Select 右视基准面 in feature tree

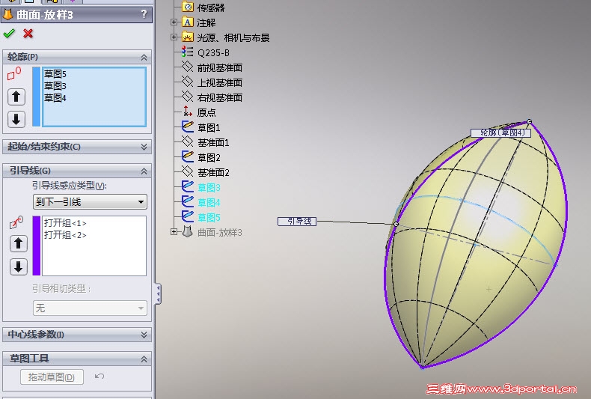pyautogui.click(x=220, y=97)
